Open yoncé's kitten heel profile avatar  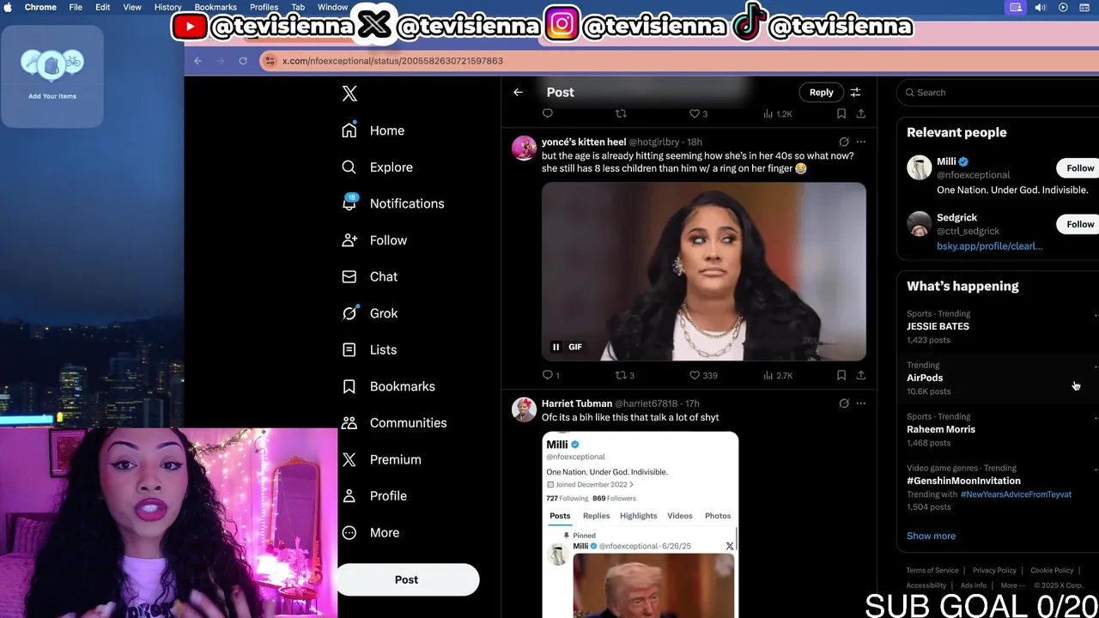pos(524,148)
